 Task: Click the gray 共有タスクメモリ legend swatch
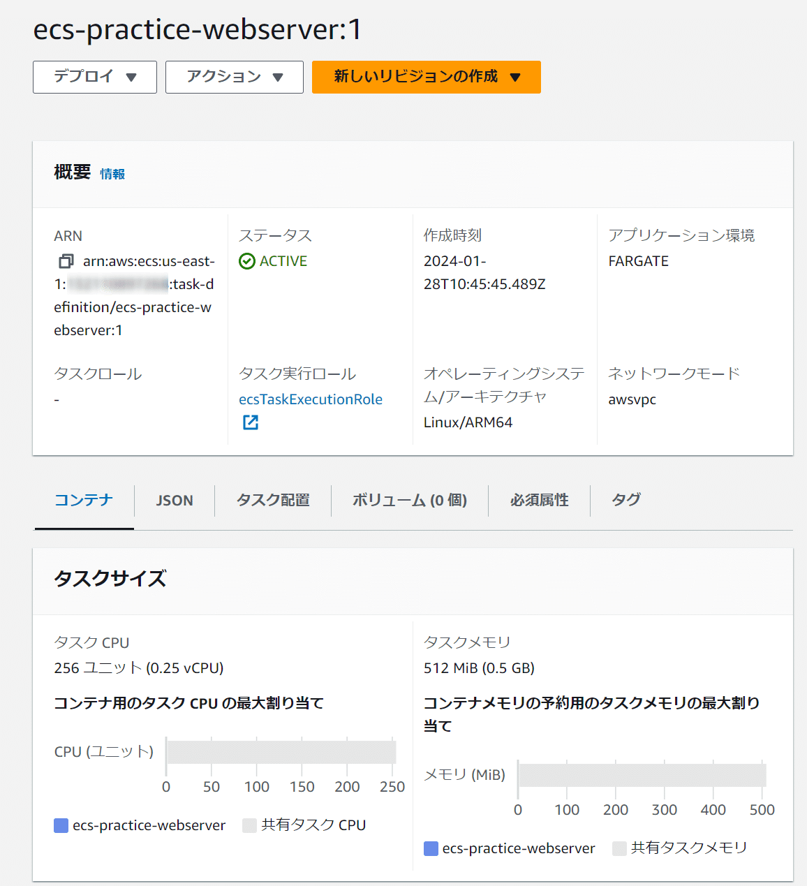click(619, 849)
